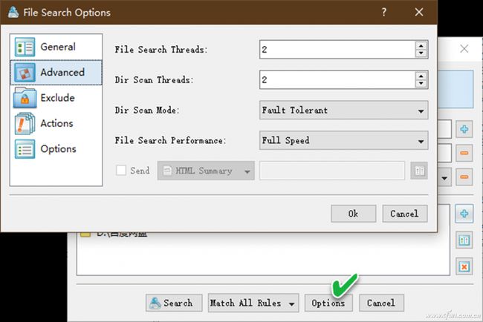Switch to the Exclude page
483x322 pixels.
pyautogui.click(x=56, y=98)
